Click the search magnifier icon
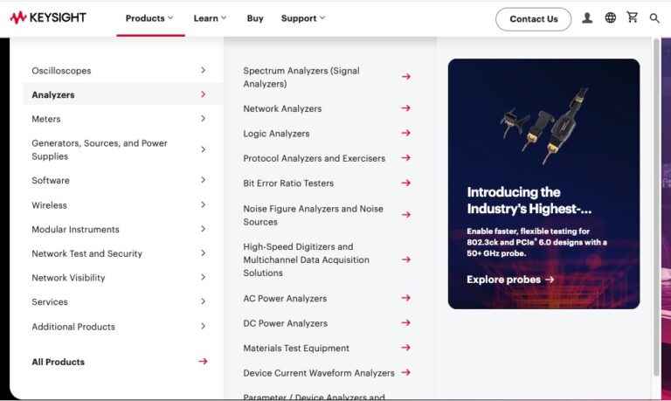The height and width of the screenshot is (401, 671). [654, 18]
